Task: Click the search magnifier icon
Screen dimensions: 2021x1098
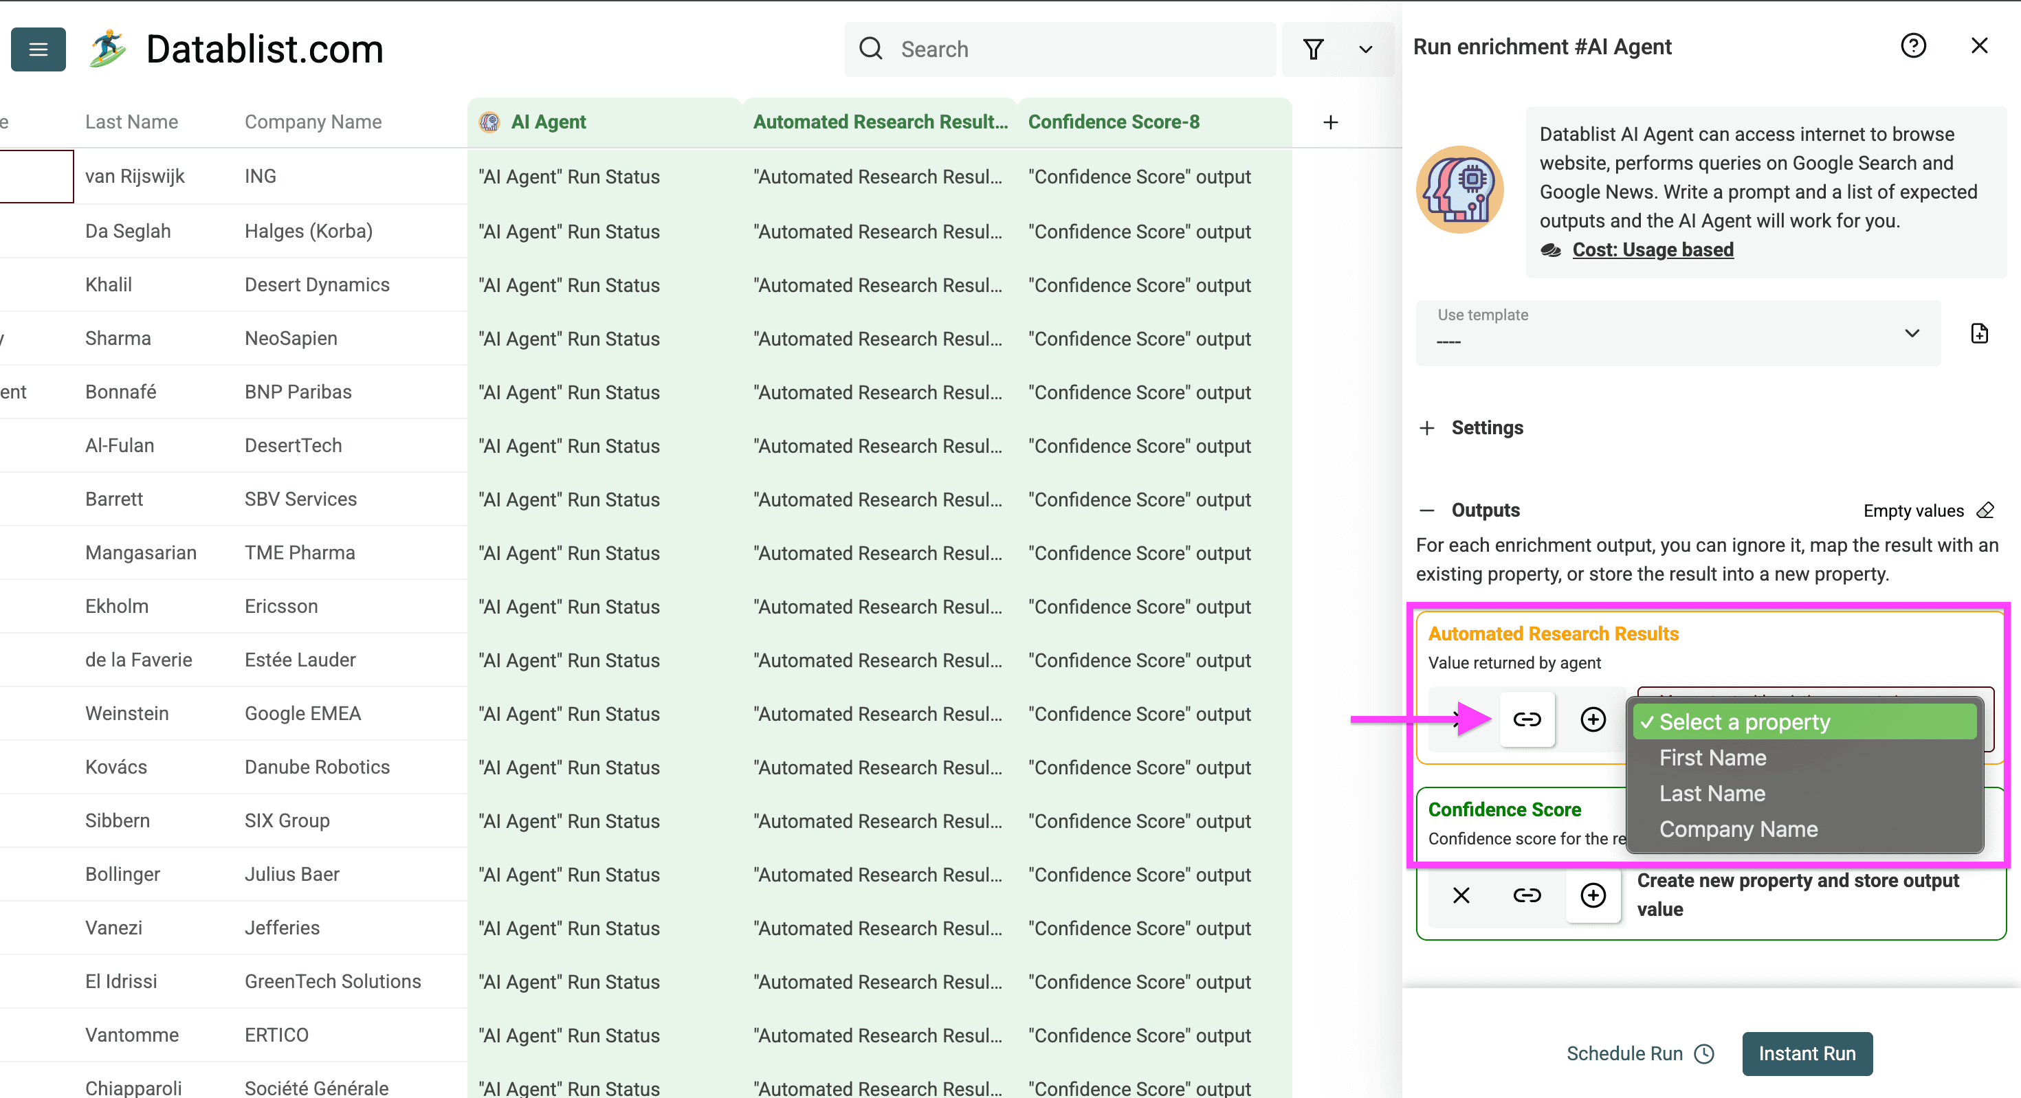Action: [871, 49]
